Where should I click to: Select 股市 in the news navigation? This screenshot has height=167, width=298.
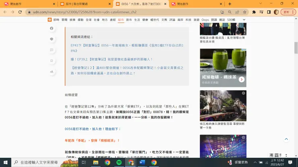click(121, 20)
